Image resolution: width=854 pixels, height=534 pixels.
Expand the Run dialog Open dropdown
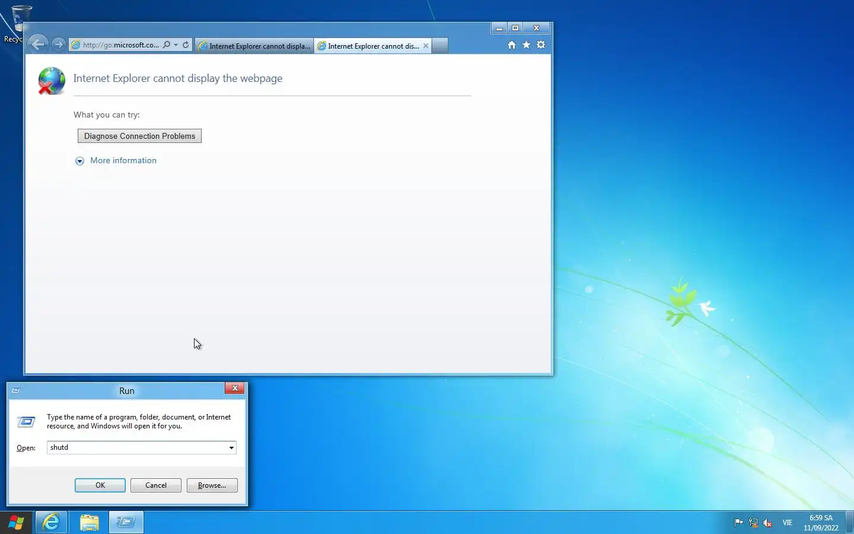(x=231, y=448)
